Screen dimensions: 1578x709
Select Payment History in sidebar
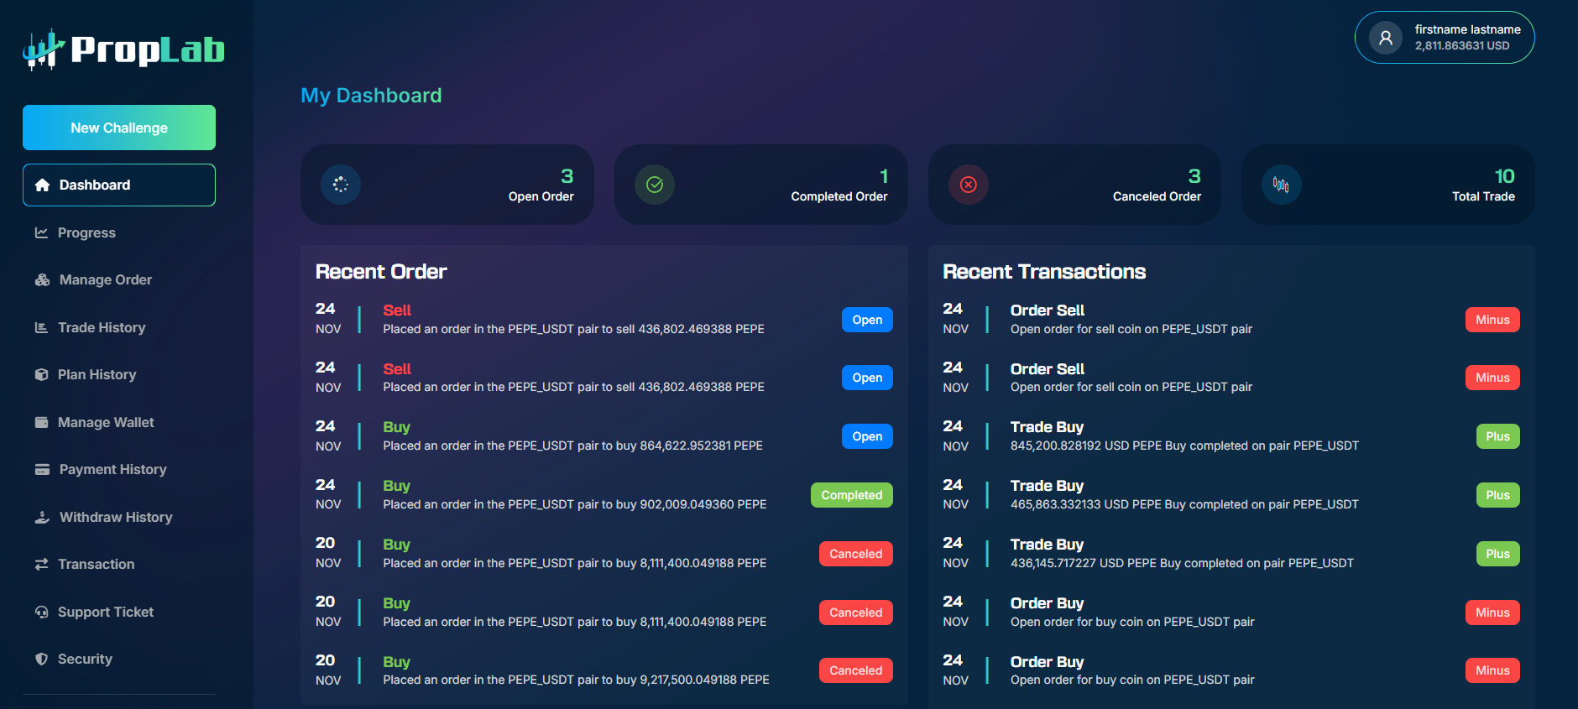tap(112, 470)
